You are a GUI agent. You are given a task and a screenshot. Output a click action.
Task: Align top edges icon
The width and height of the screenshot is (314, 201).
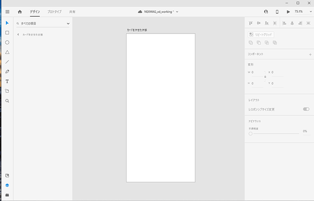(x=251, y=23)
